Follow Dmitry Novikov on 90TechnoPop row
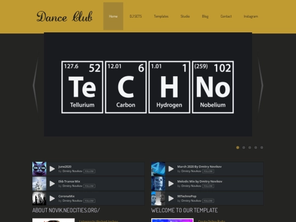The width and height of the screenshot is (296, 222). [208, 201]
